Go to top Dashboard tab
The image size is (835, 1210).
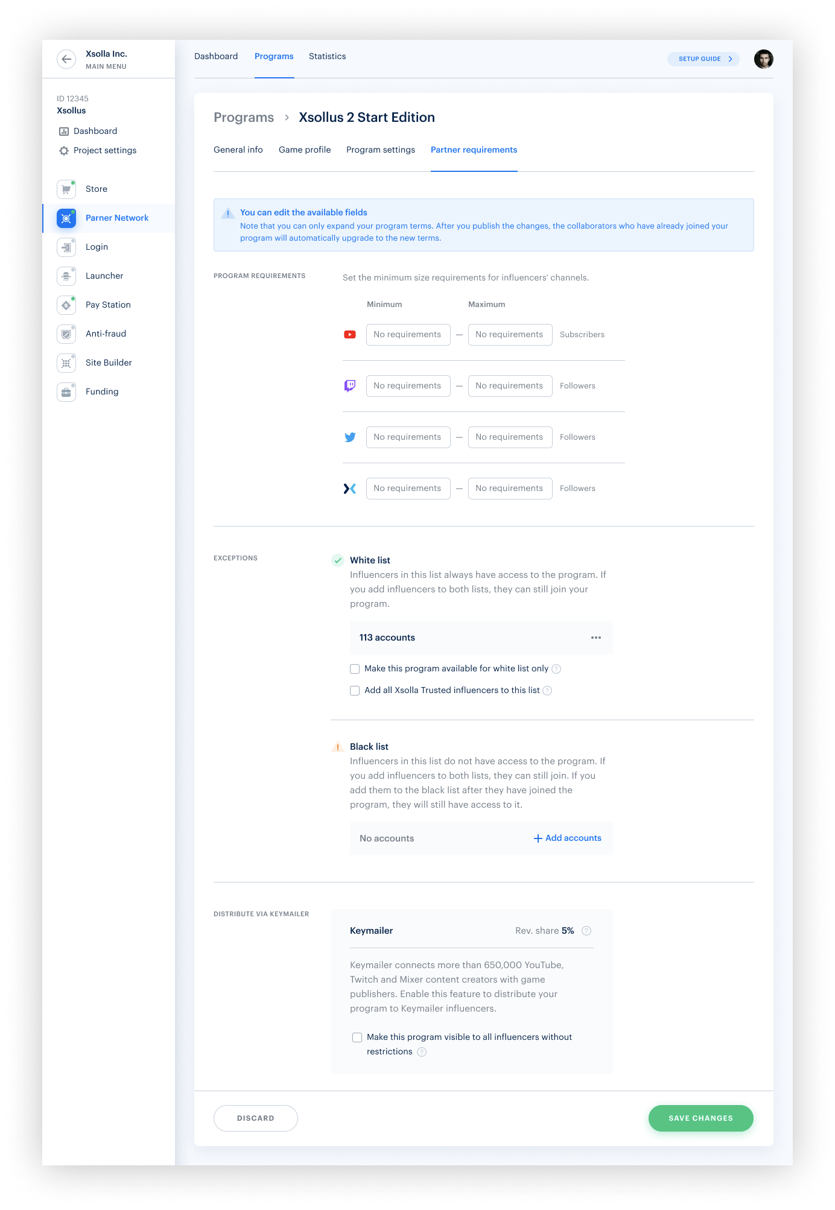coord(216,56)
